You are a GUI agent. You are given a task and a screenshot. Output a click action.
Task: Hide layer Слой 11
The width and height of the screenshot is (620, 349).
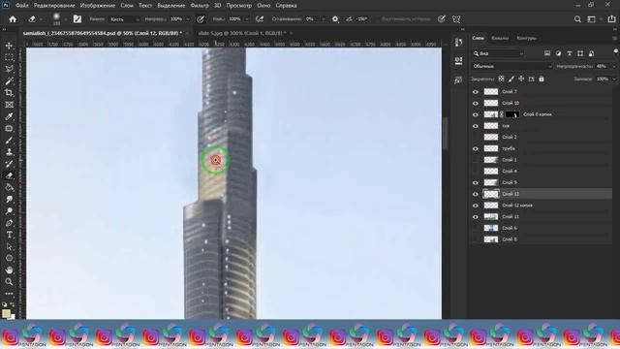pos(476,217)
